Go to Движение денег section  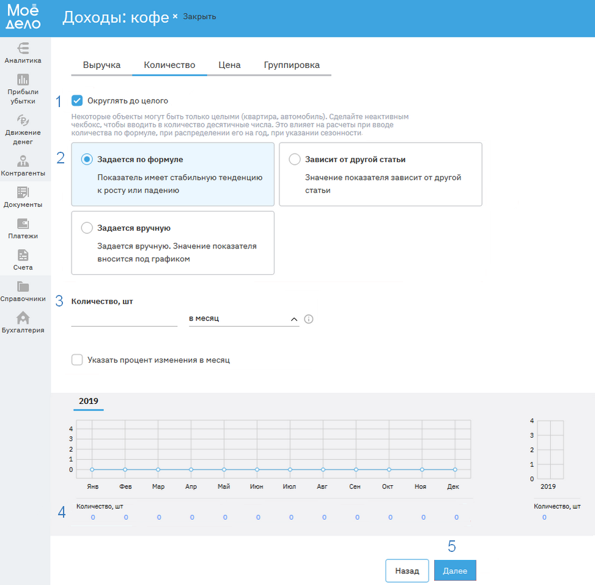click(x=23, y=130)
